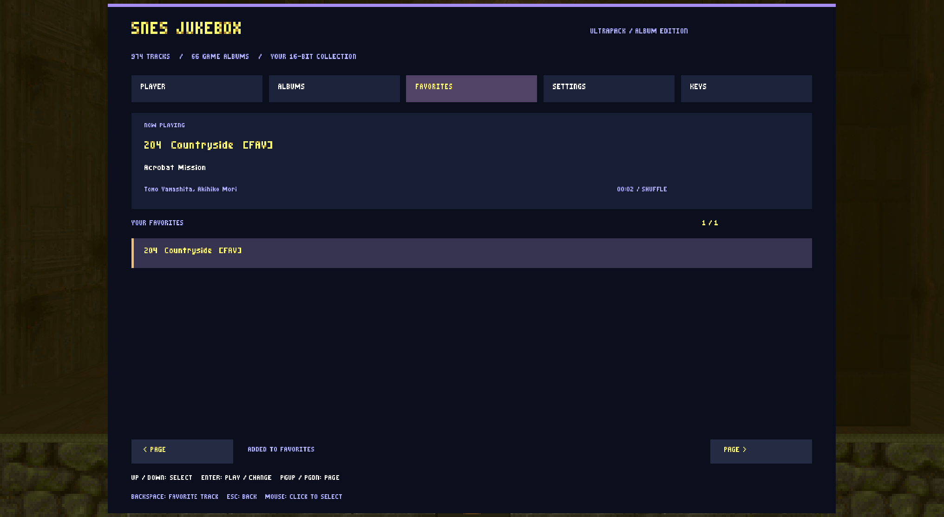The image size is (944, 517).
Task: Select the Favorites tab
Action: (472, 89)
